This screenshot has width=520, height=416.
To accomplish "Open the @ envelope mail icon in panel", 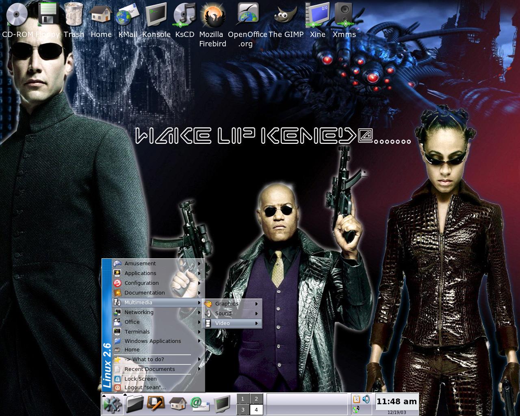I will 200,404.
